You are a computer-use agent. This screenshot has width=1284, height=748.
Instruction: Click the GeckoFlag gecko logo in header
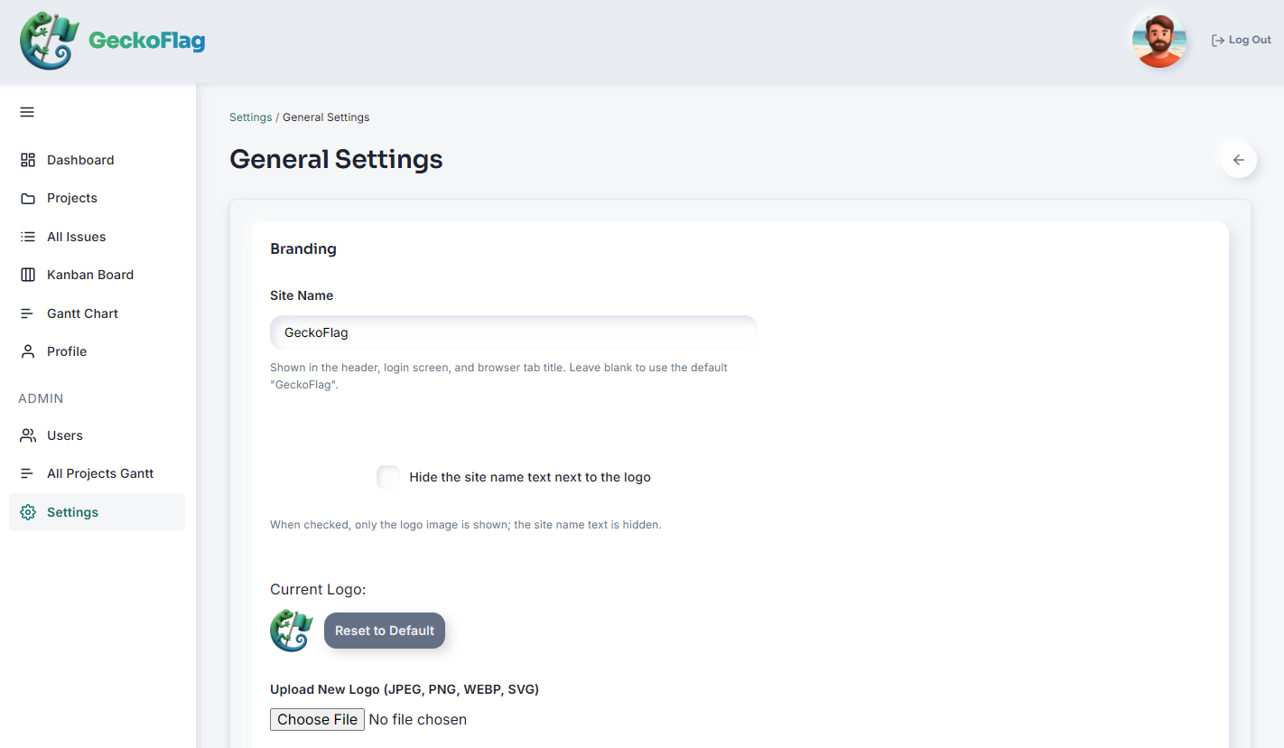[x=50, y=41]
